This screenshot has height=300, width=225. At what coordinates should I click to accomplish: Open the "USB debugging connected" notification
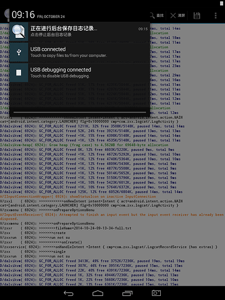point(80,73)
